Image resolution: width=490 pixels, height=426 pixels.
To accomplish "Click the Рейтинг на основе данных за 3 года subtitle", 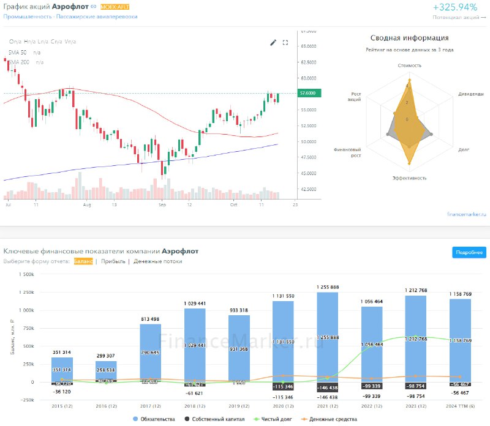I will click(409, 50).
